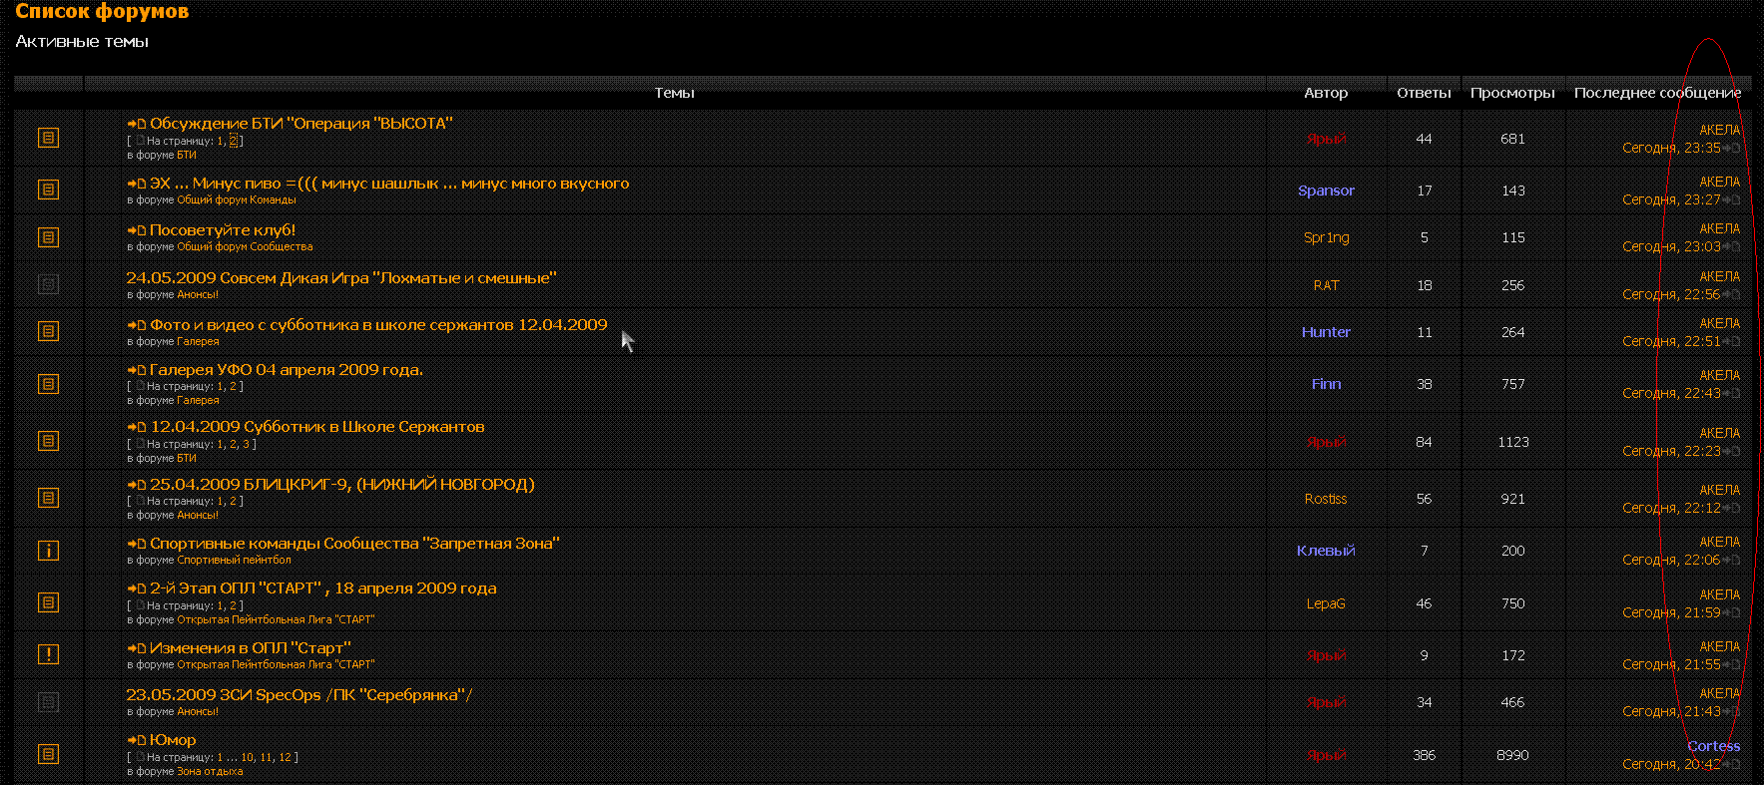This screenshot has width=1764, height=785.
Task: Click newest post arrow before "Галерея УФО" topic
Action: (x=137, y=371)
